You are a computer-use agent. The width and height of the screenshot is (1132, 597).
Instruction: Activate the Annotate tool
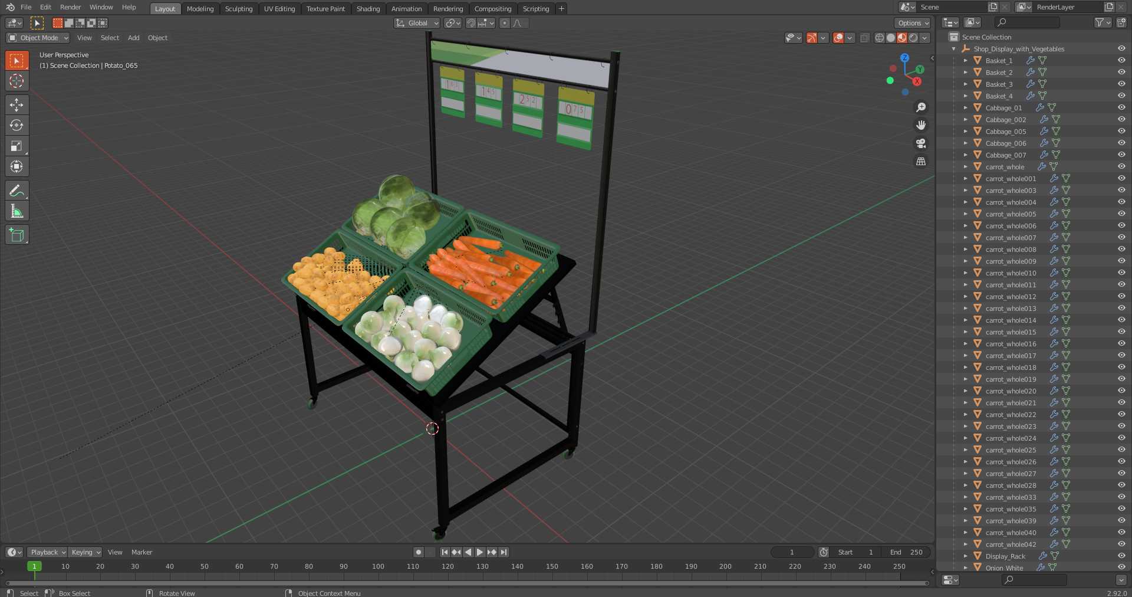[x=17, y=191]
